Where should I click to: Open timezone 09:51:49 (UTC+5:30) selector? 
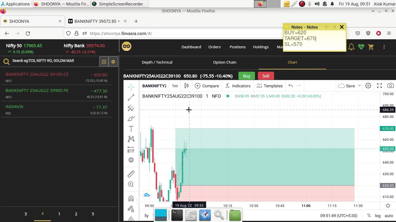[x=339, y=216]
